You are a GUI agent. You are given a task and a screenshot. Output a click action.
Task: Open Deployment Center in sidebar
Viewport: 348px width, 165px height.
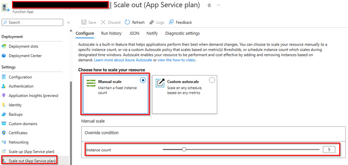pos(25,56)
